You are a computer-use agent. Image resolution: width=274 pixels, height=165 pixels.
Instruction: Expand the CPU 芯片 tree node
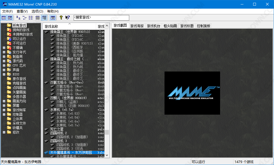click(x=4, y=65)
